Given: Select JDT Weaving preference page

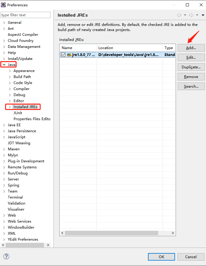Looking at the screenshot, I should [x=19, y=143].
